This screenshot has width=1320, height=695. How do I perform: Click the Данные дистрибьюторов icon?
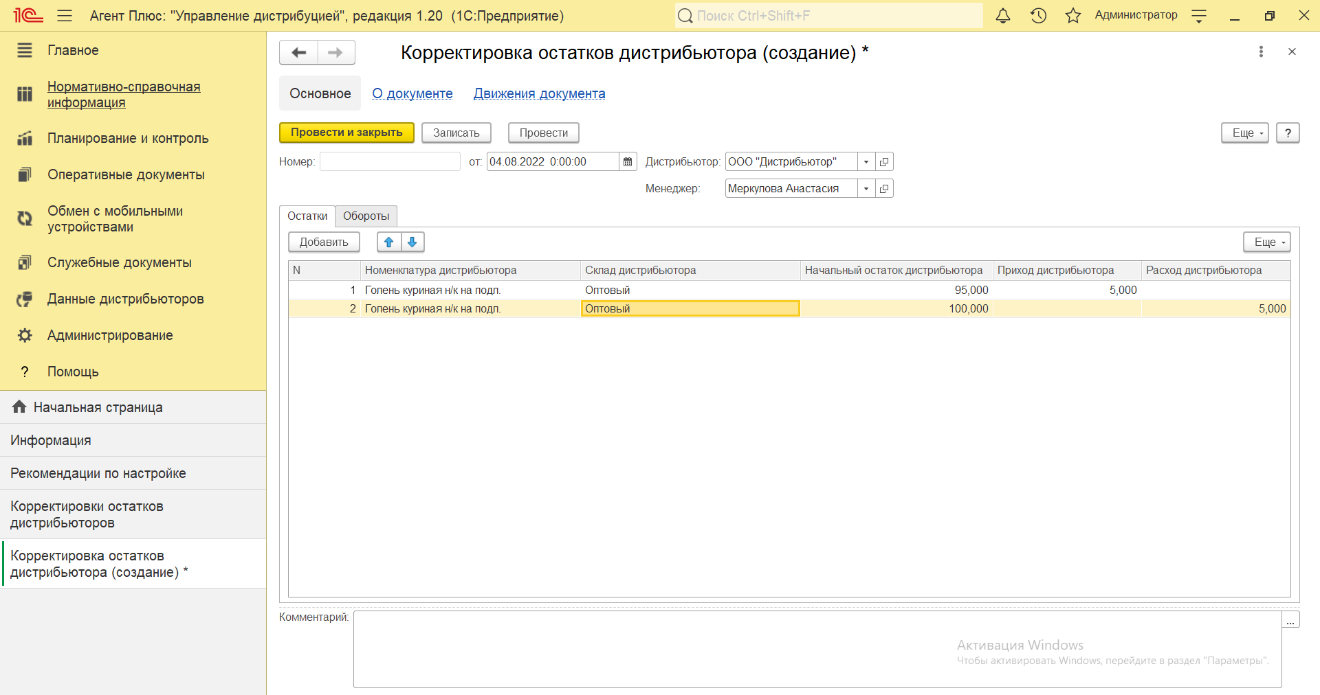pos(25,299)
